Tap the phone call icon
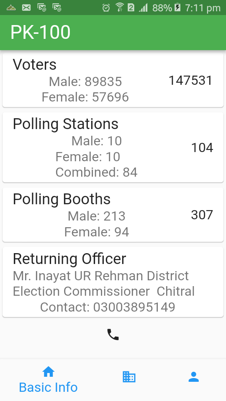This screenshot has width=226, height=401. 113,335
